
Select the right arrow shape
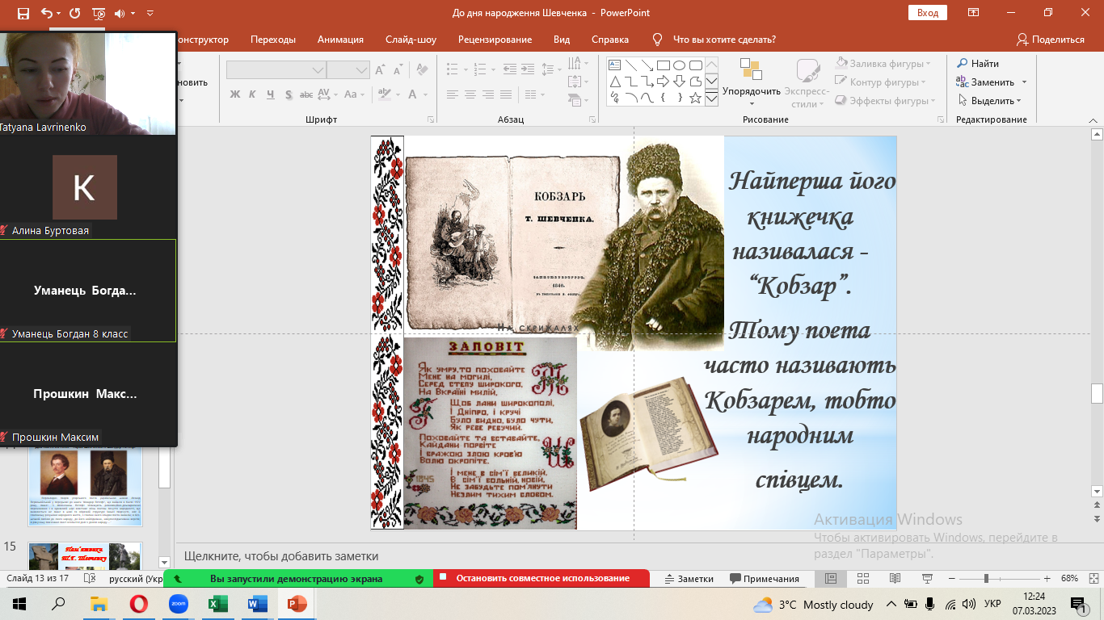(x=663, y=82)
